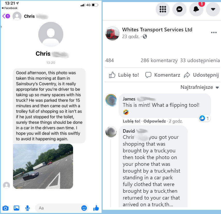The image size is (221, 214).
Task: Open the truck photo in chat
Action: click(43, 166)
